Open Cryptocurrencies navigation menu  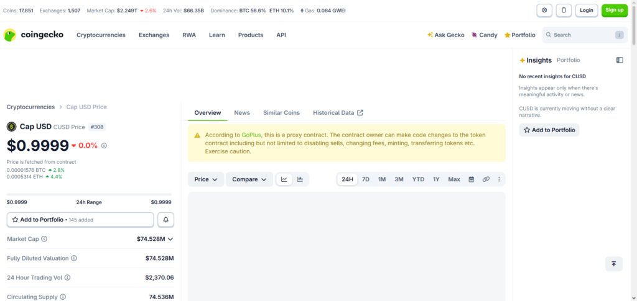(101, 35)
